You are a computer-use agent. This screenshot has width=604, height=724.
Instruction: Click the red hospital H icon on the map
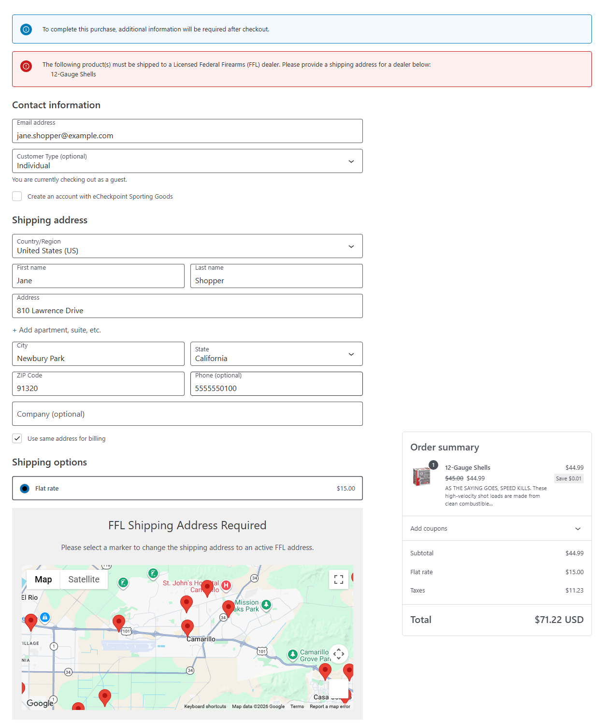click(226, 586)
